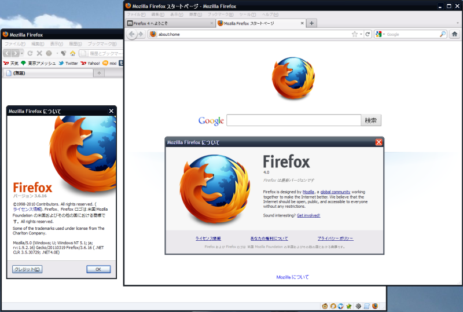Viewport: 463px width, 312px height.
Task: Open the 天気 bookmark
Action: click(x=10, y=63)
